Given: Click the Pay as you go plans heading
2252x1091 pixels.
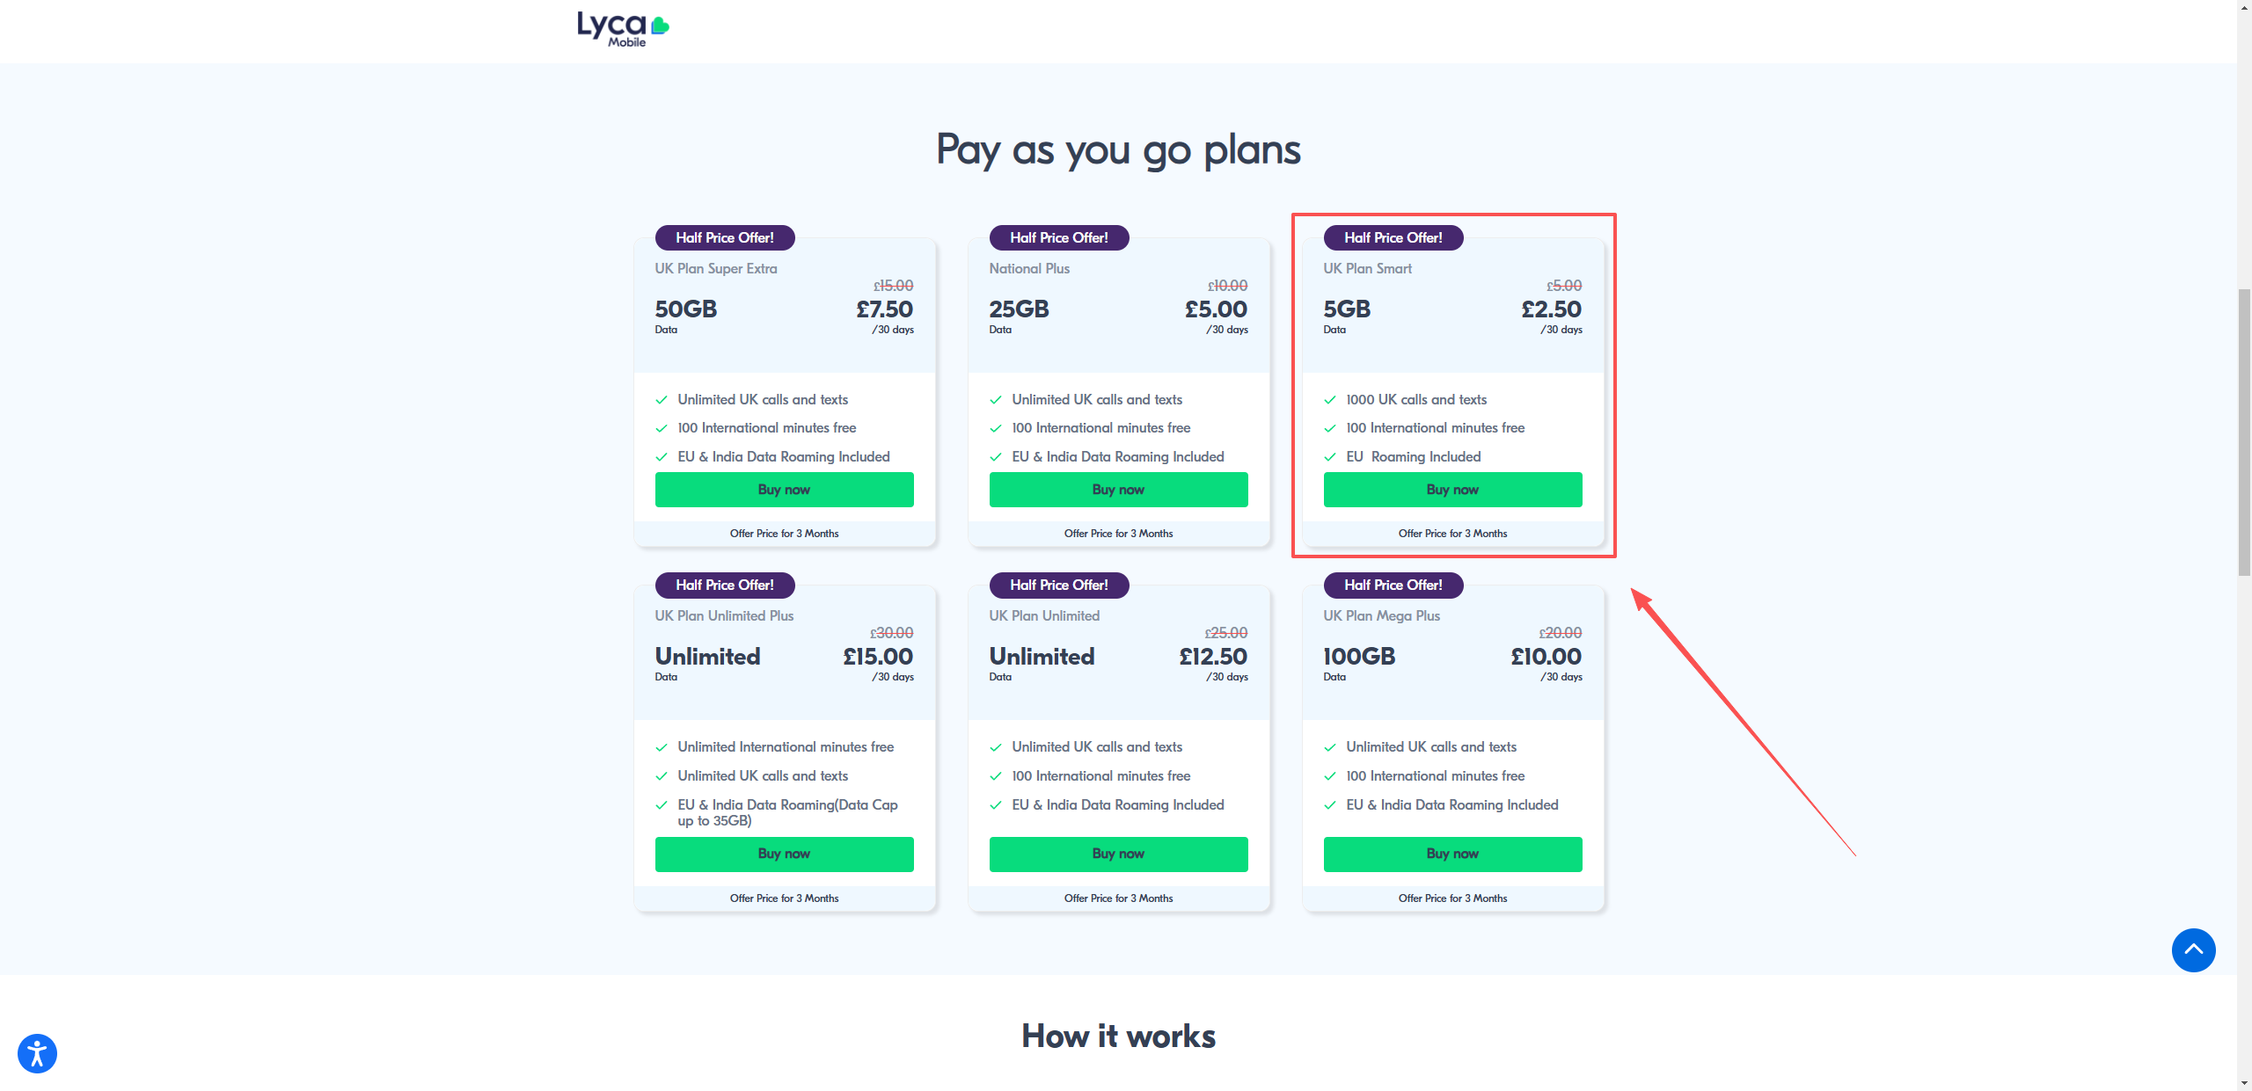Looking at the screenshot, I should (x=1118, y=149).
